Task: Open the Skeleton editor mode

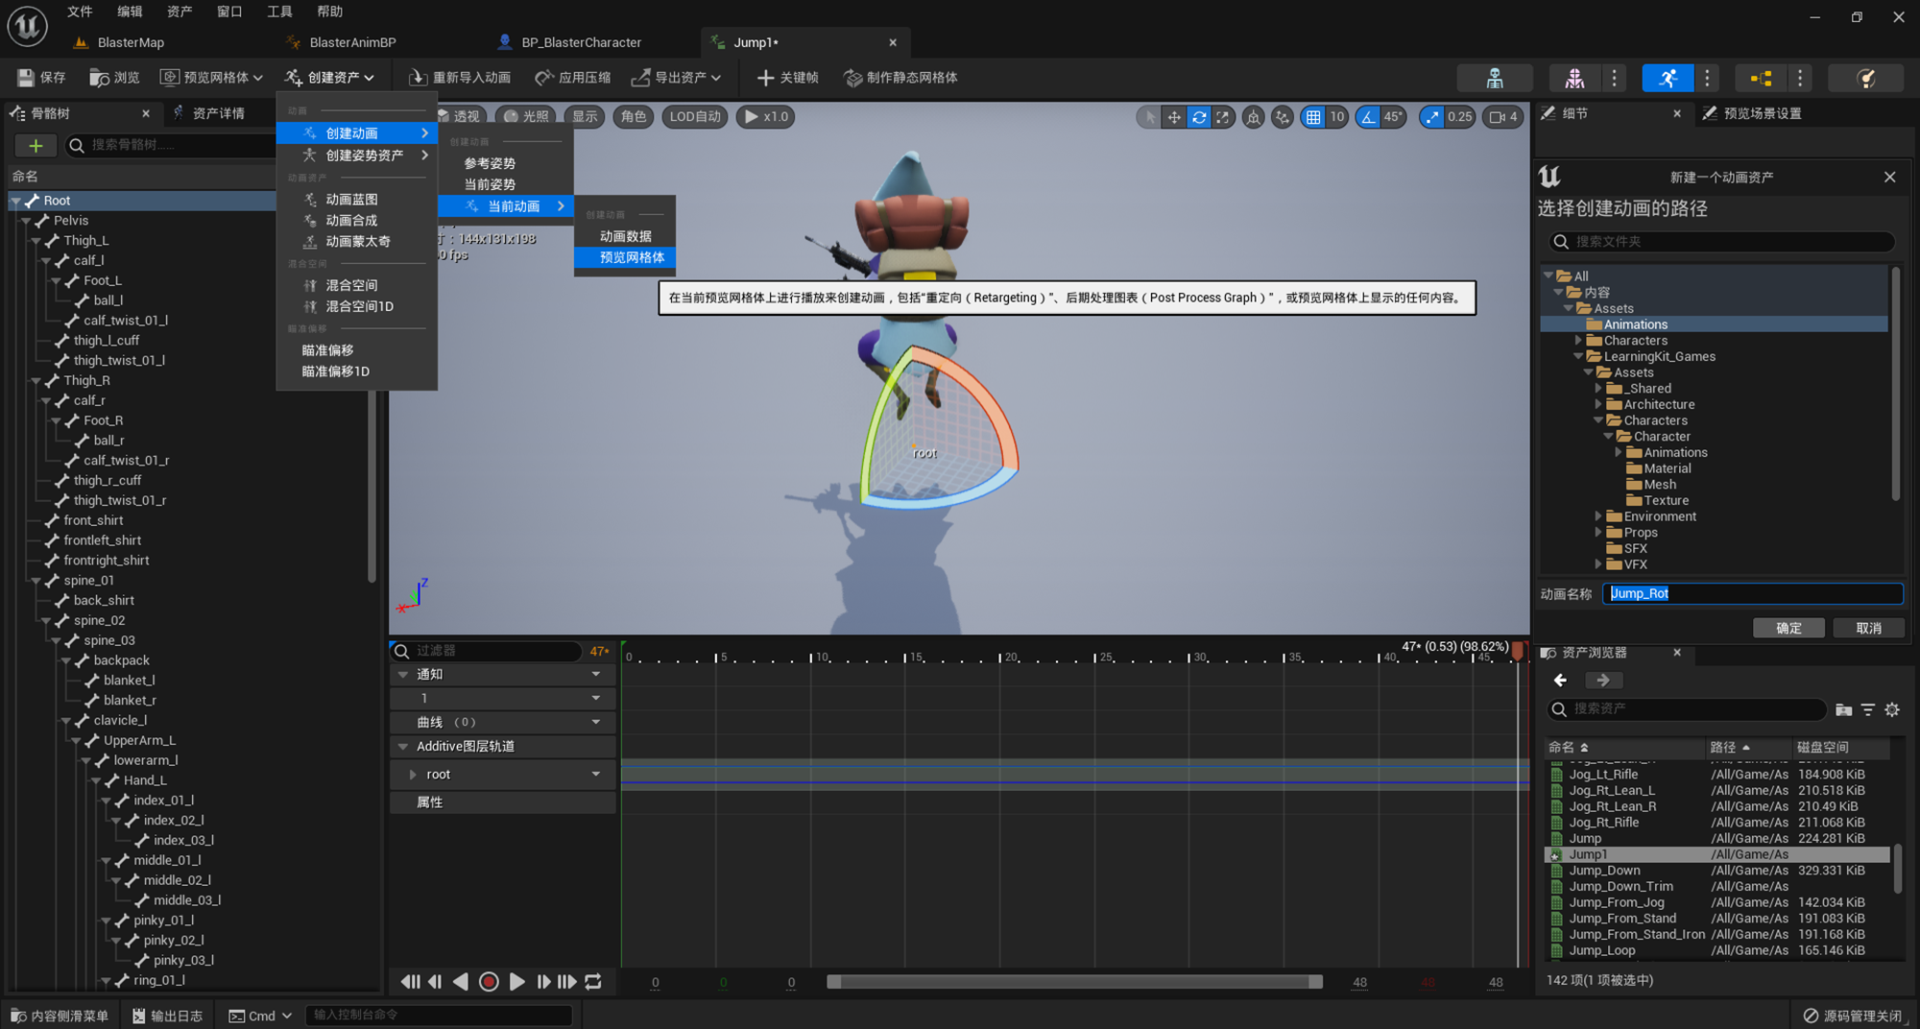Action: (x=1495, y=78)
